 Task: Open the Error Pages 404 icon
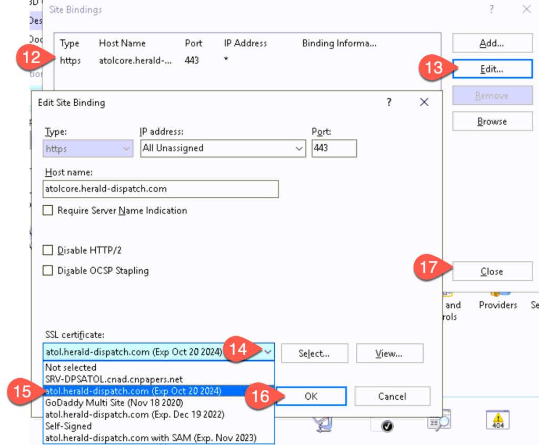point(497,421)
